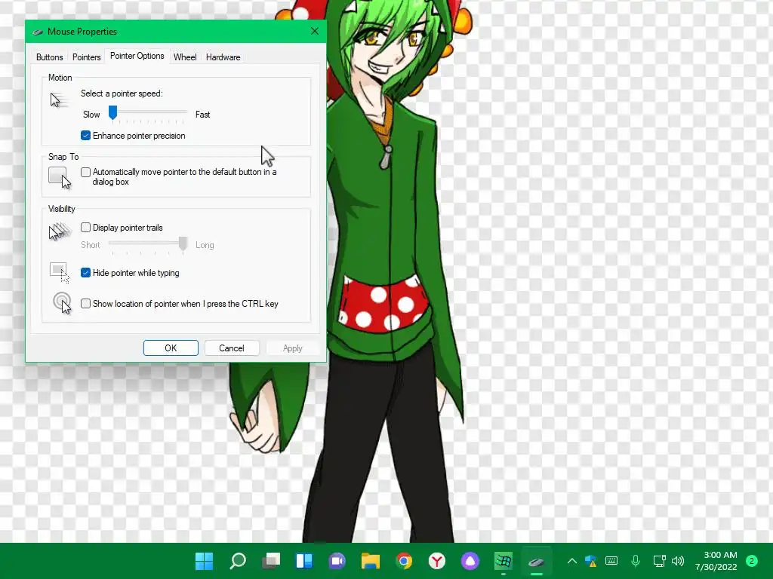Switch to the Pointers tab
The image size is (773, 579).
86,57
